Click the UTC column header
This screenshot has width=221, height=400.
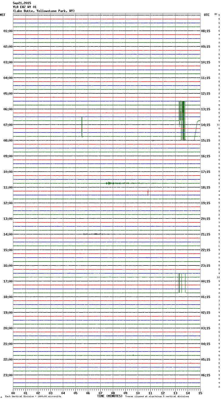tap(207, 15)
